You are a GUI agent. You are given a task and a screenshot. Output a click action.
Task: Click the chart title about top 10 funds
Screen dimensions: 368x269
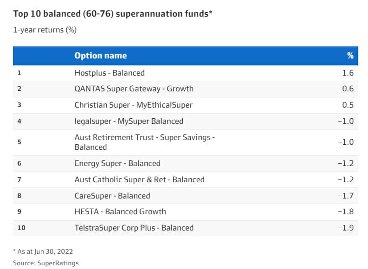113,13
